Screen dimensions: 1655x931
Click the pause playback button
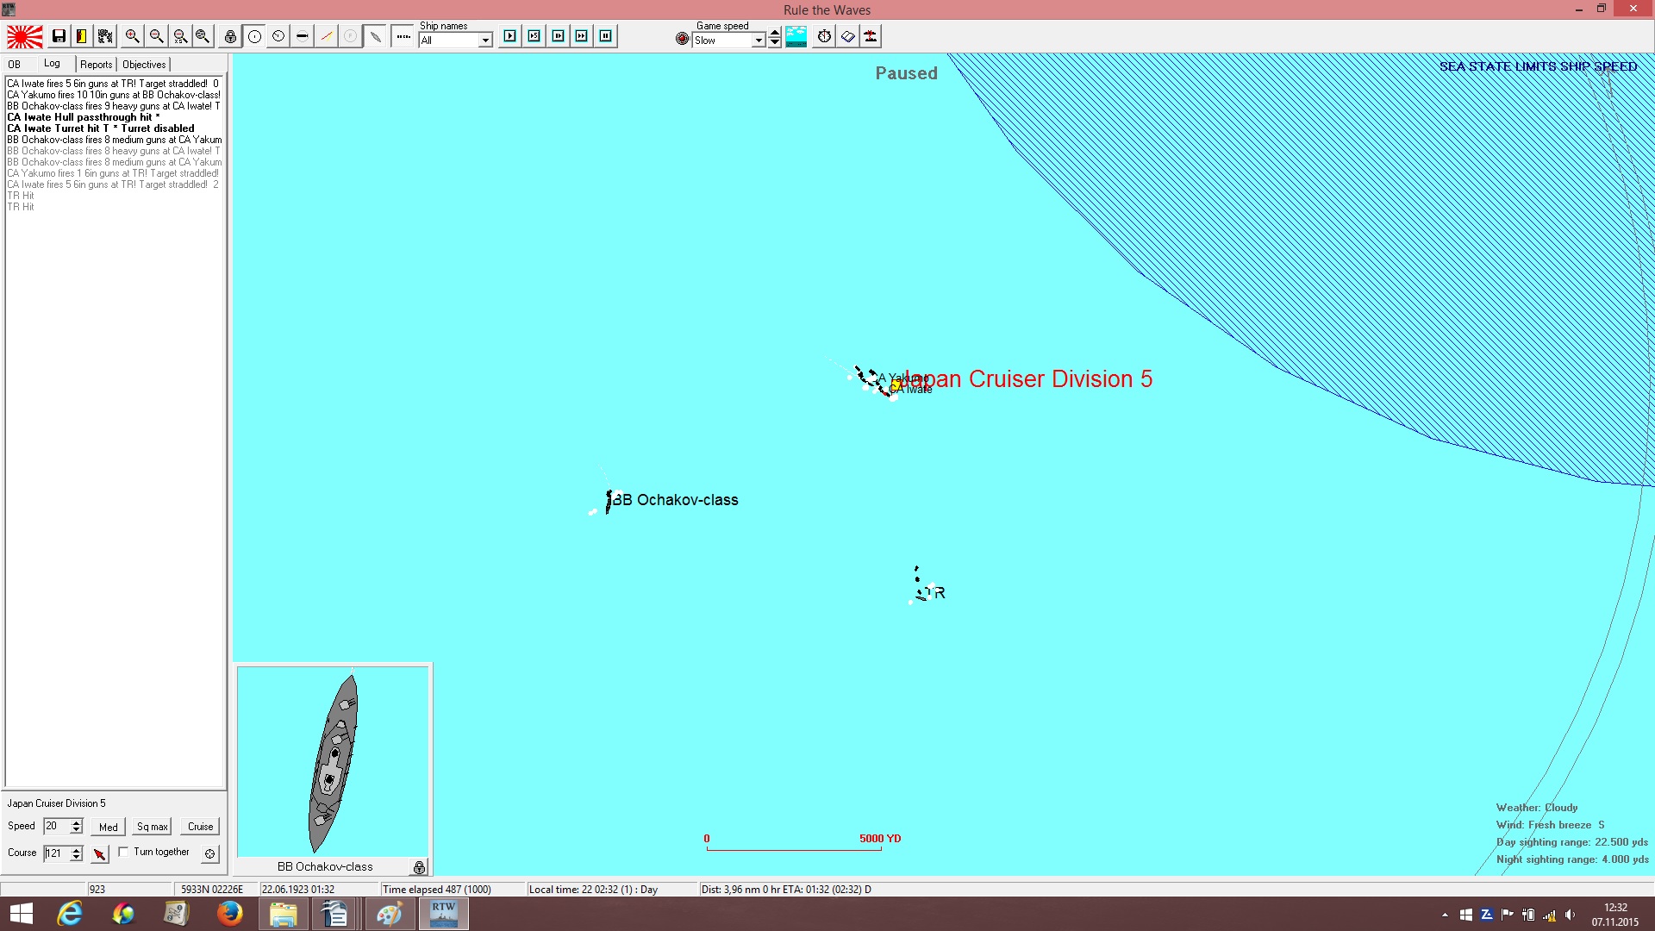pos(606,36)
